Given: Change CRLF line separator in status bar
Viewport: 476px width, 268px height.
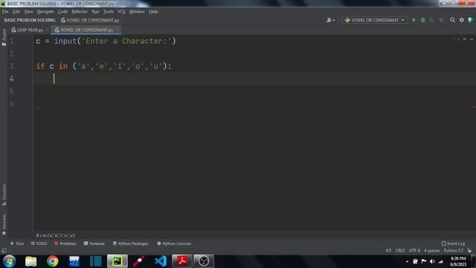Looking at the screenshot, I should pyautogui.click(x=400, y=251).
